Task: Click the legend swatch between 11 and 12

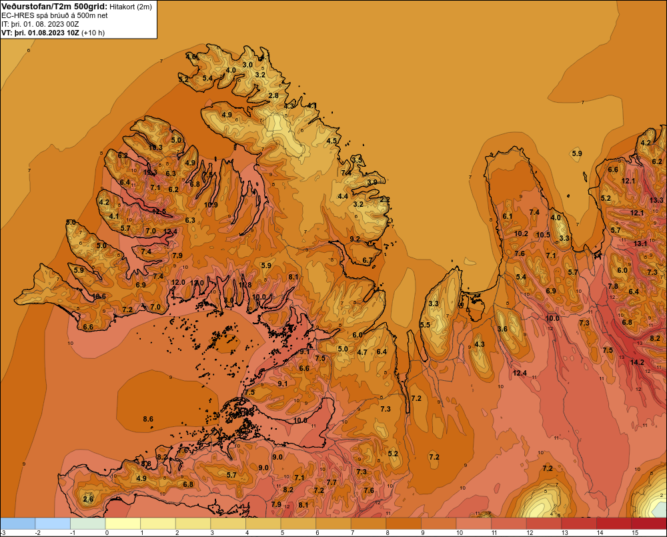Action: point(509,524)
